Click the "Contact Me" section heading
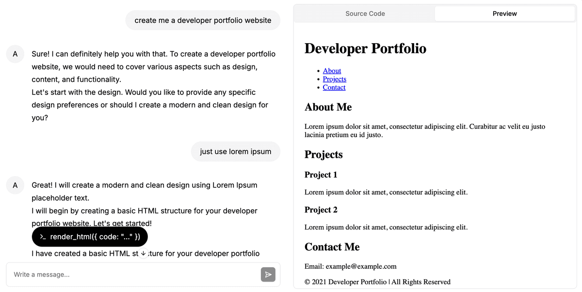Viewport: 582px width, 292px height. tap(332, 247)
